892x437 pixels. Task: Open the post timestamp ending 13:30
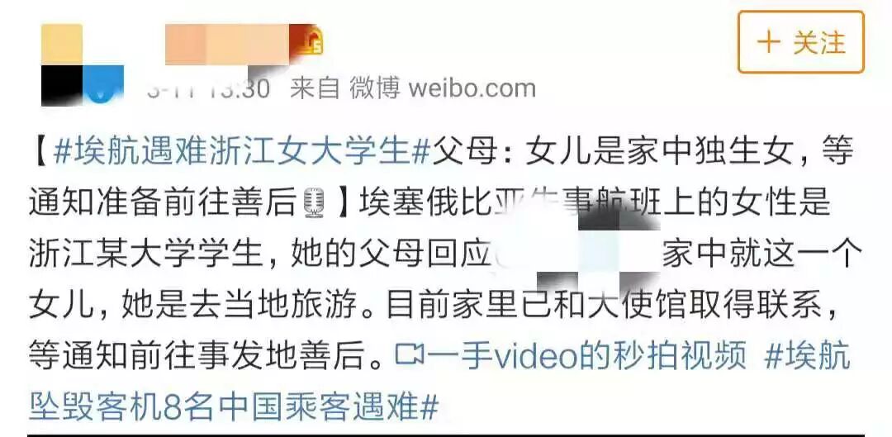[x=208, y=88]
